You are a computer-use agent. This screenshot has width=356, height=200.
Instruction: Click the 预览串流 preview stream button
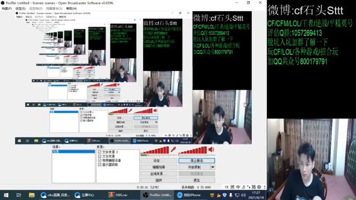(196, 174)
